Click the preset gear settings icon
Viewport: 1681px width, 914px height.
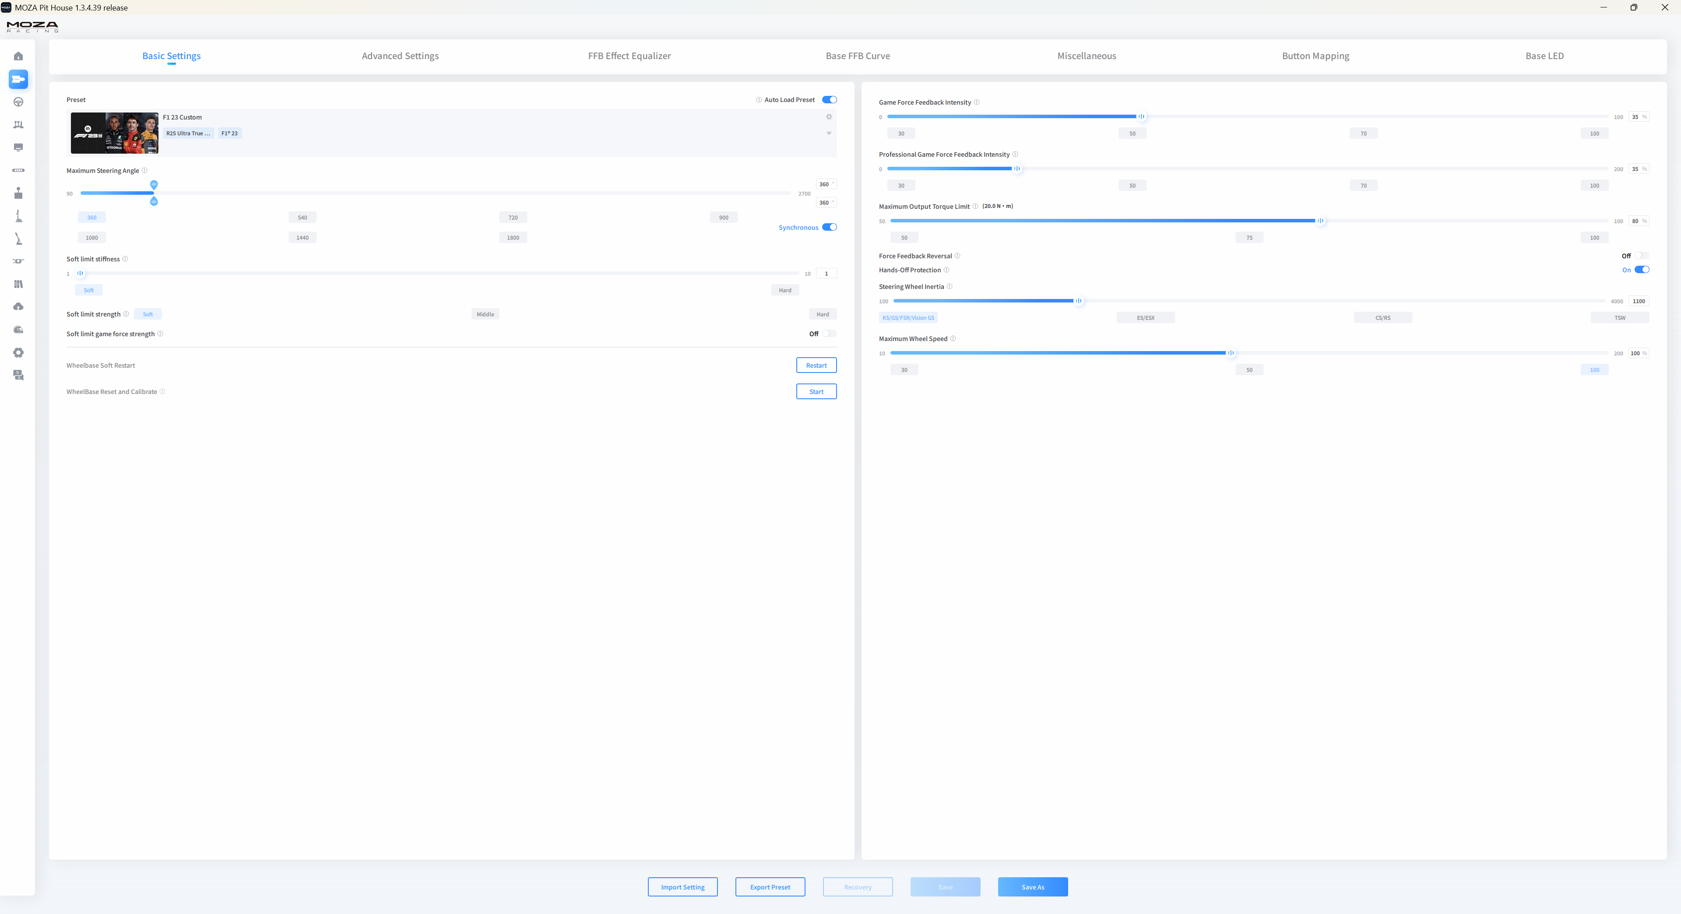pos(829,117)
